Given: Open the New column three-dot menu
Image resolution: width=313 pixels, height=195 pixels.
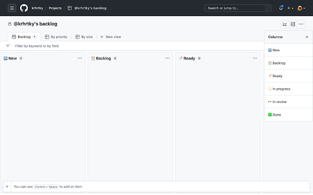Looking at the screenshot, I should [80, 58].
